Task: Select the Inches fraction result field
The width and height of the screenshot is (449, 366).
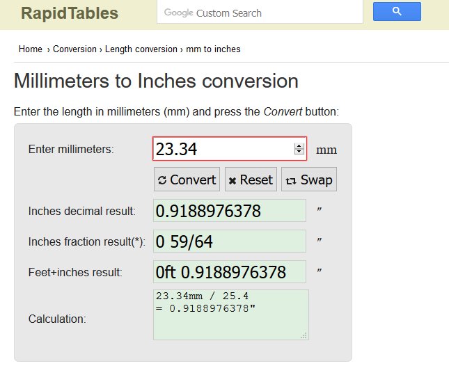Action: coord(230,241)
